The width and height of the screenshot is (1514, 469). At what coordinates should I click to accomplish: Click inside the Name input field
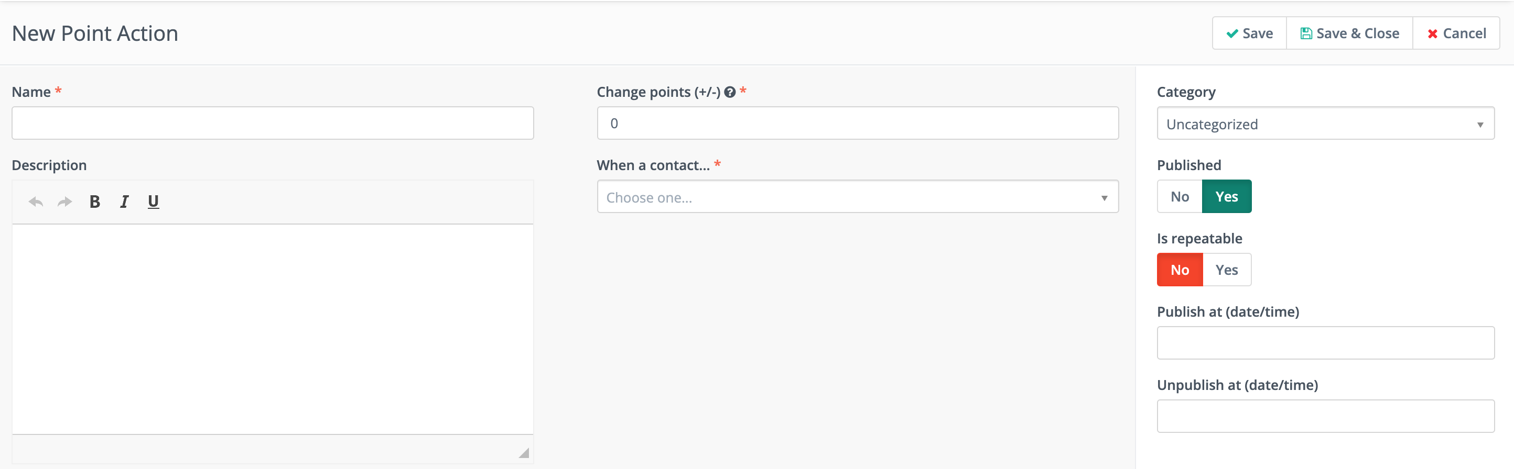pos(272,122)
